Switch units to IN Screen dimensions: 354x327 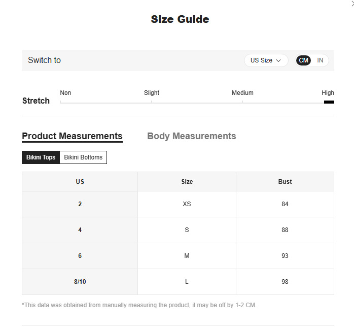coord(320,60)
